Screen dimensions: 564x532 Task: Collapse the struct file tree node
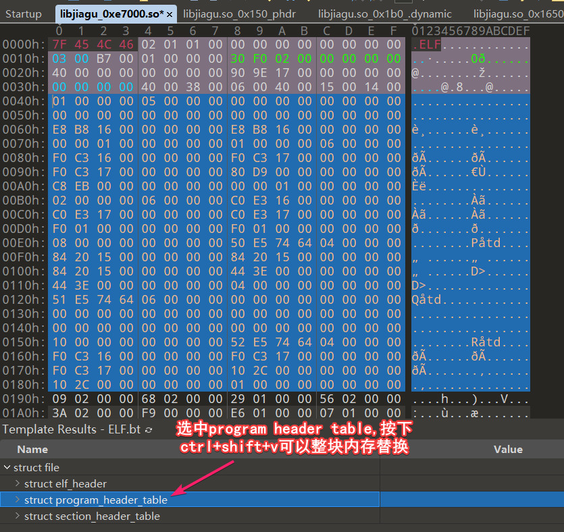[7, 467]
